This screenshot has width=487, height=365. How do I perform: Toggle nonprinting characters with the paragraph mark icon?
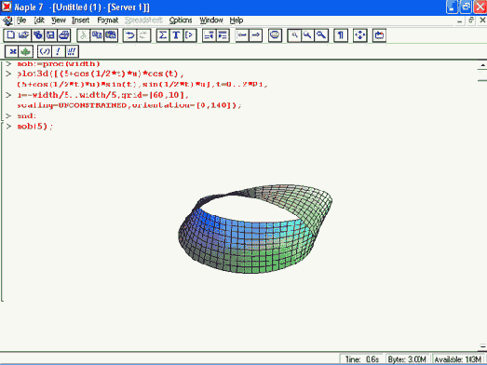pyautogui.click(x=341, y=35)
